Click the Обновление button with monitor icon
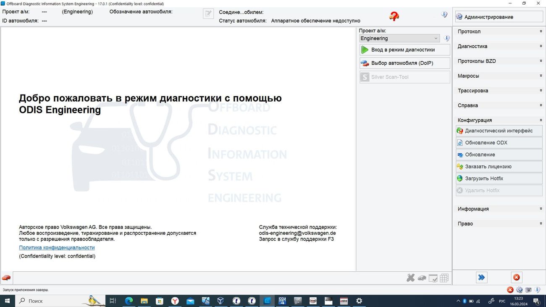Image resolution: width=546 pixels, height=307 pixels. (499, 155)
